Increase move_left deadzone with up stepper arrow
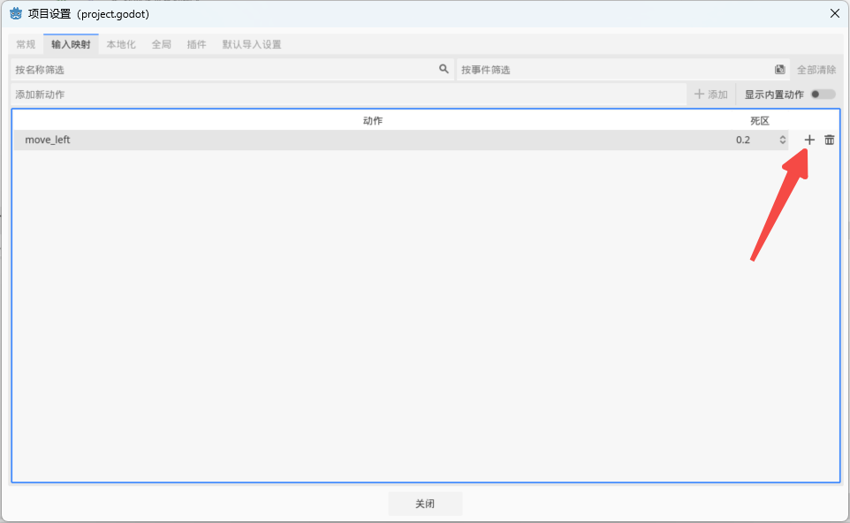 point(782,136)
